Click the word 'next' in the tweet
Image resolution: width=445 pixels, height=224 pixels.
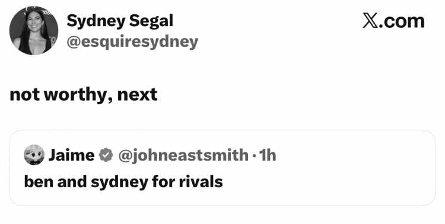pos(138,95)
